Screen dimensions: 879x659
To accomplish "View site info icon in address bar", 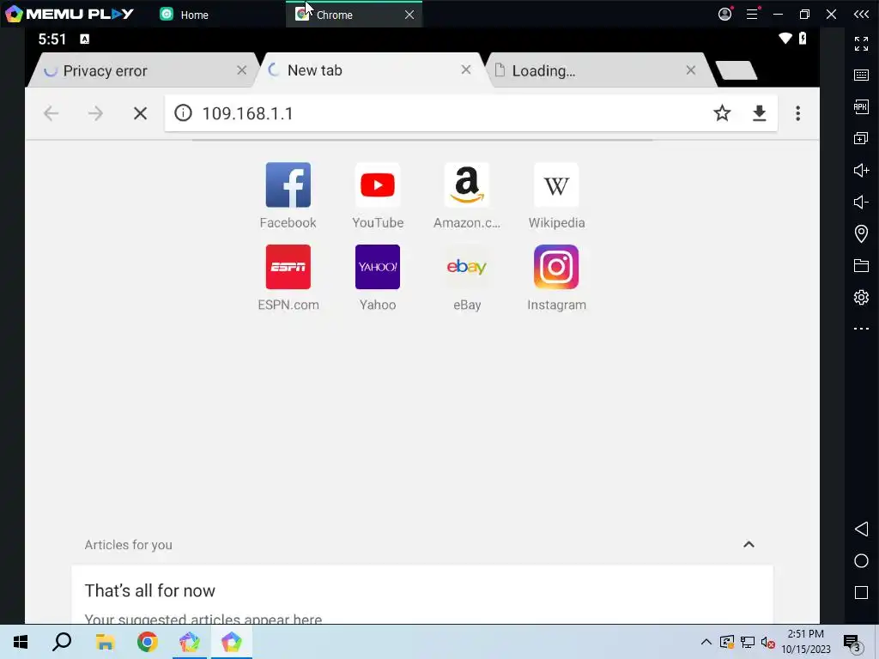I will [x=183, y=112].
